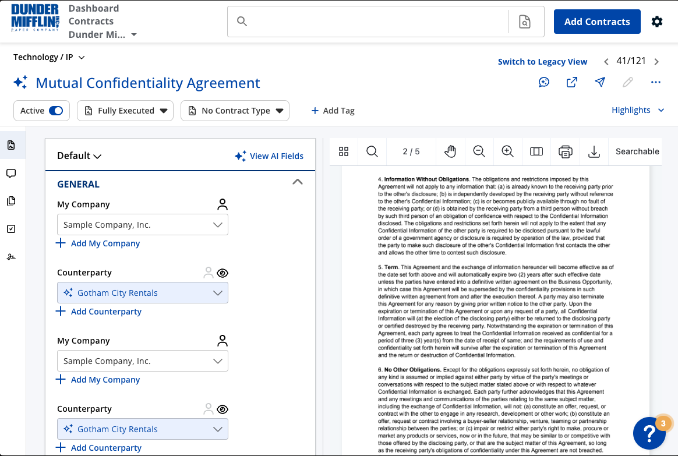The height and width of the screenshot is (456, 678).
Task: Click the Add Contracts button
Action: coord(596,21)
